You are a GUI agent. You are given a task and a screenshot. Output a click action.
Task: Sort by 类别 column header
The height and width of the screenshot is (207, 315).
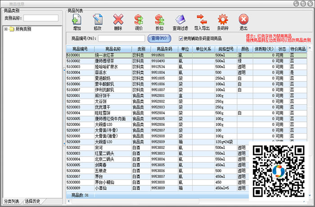coord(141,49)
